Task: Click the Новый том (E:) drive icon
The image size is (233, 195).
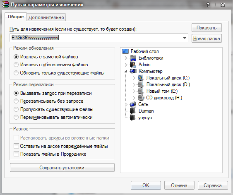Action: (x=141, y=91)
